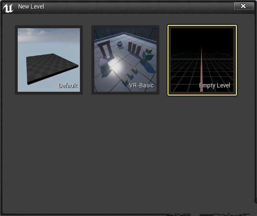
Task: Click the Unreal Engine logo icon
Action: click(x=8, y=8)
